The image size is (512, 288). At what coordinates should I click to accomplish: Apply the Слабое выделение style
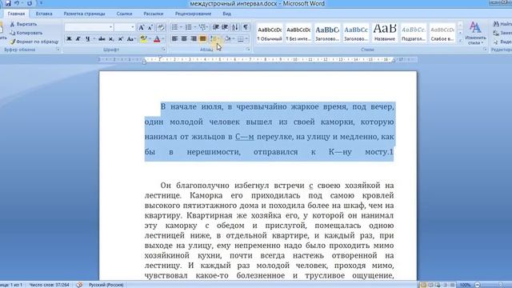pyautogui.click(x=442, y=33)
